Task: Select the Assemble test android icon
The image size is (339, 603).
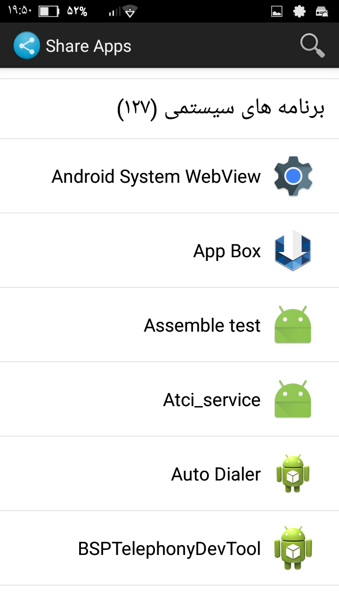Action: (x=293, y=325)
